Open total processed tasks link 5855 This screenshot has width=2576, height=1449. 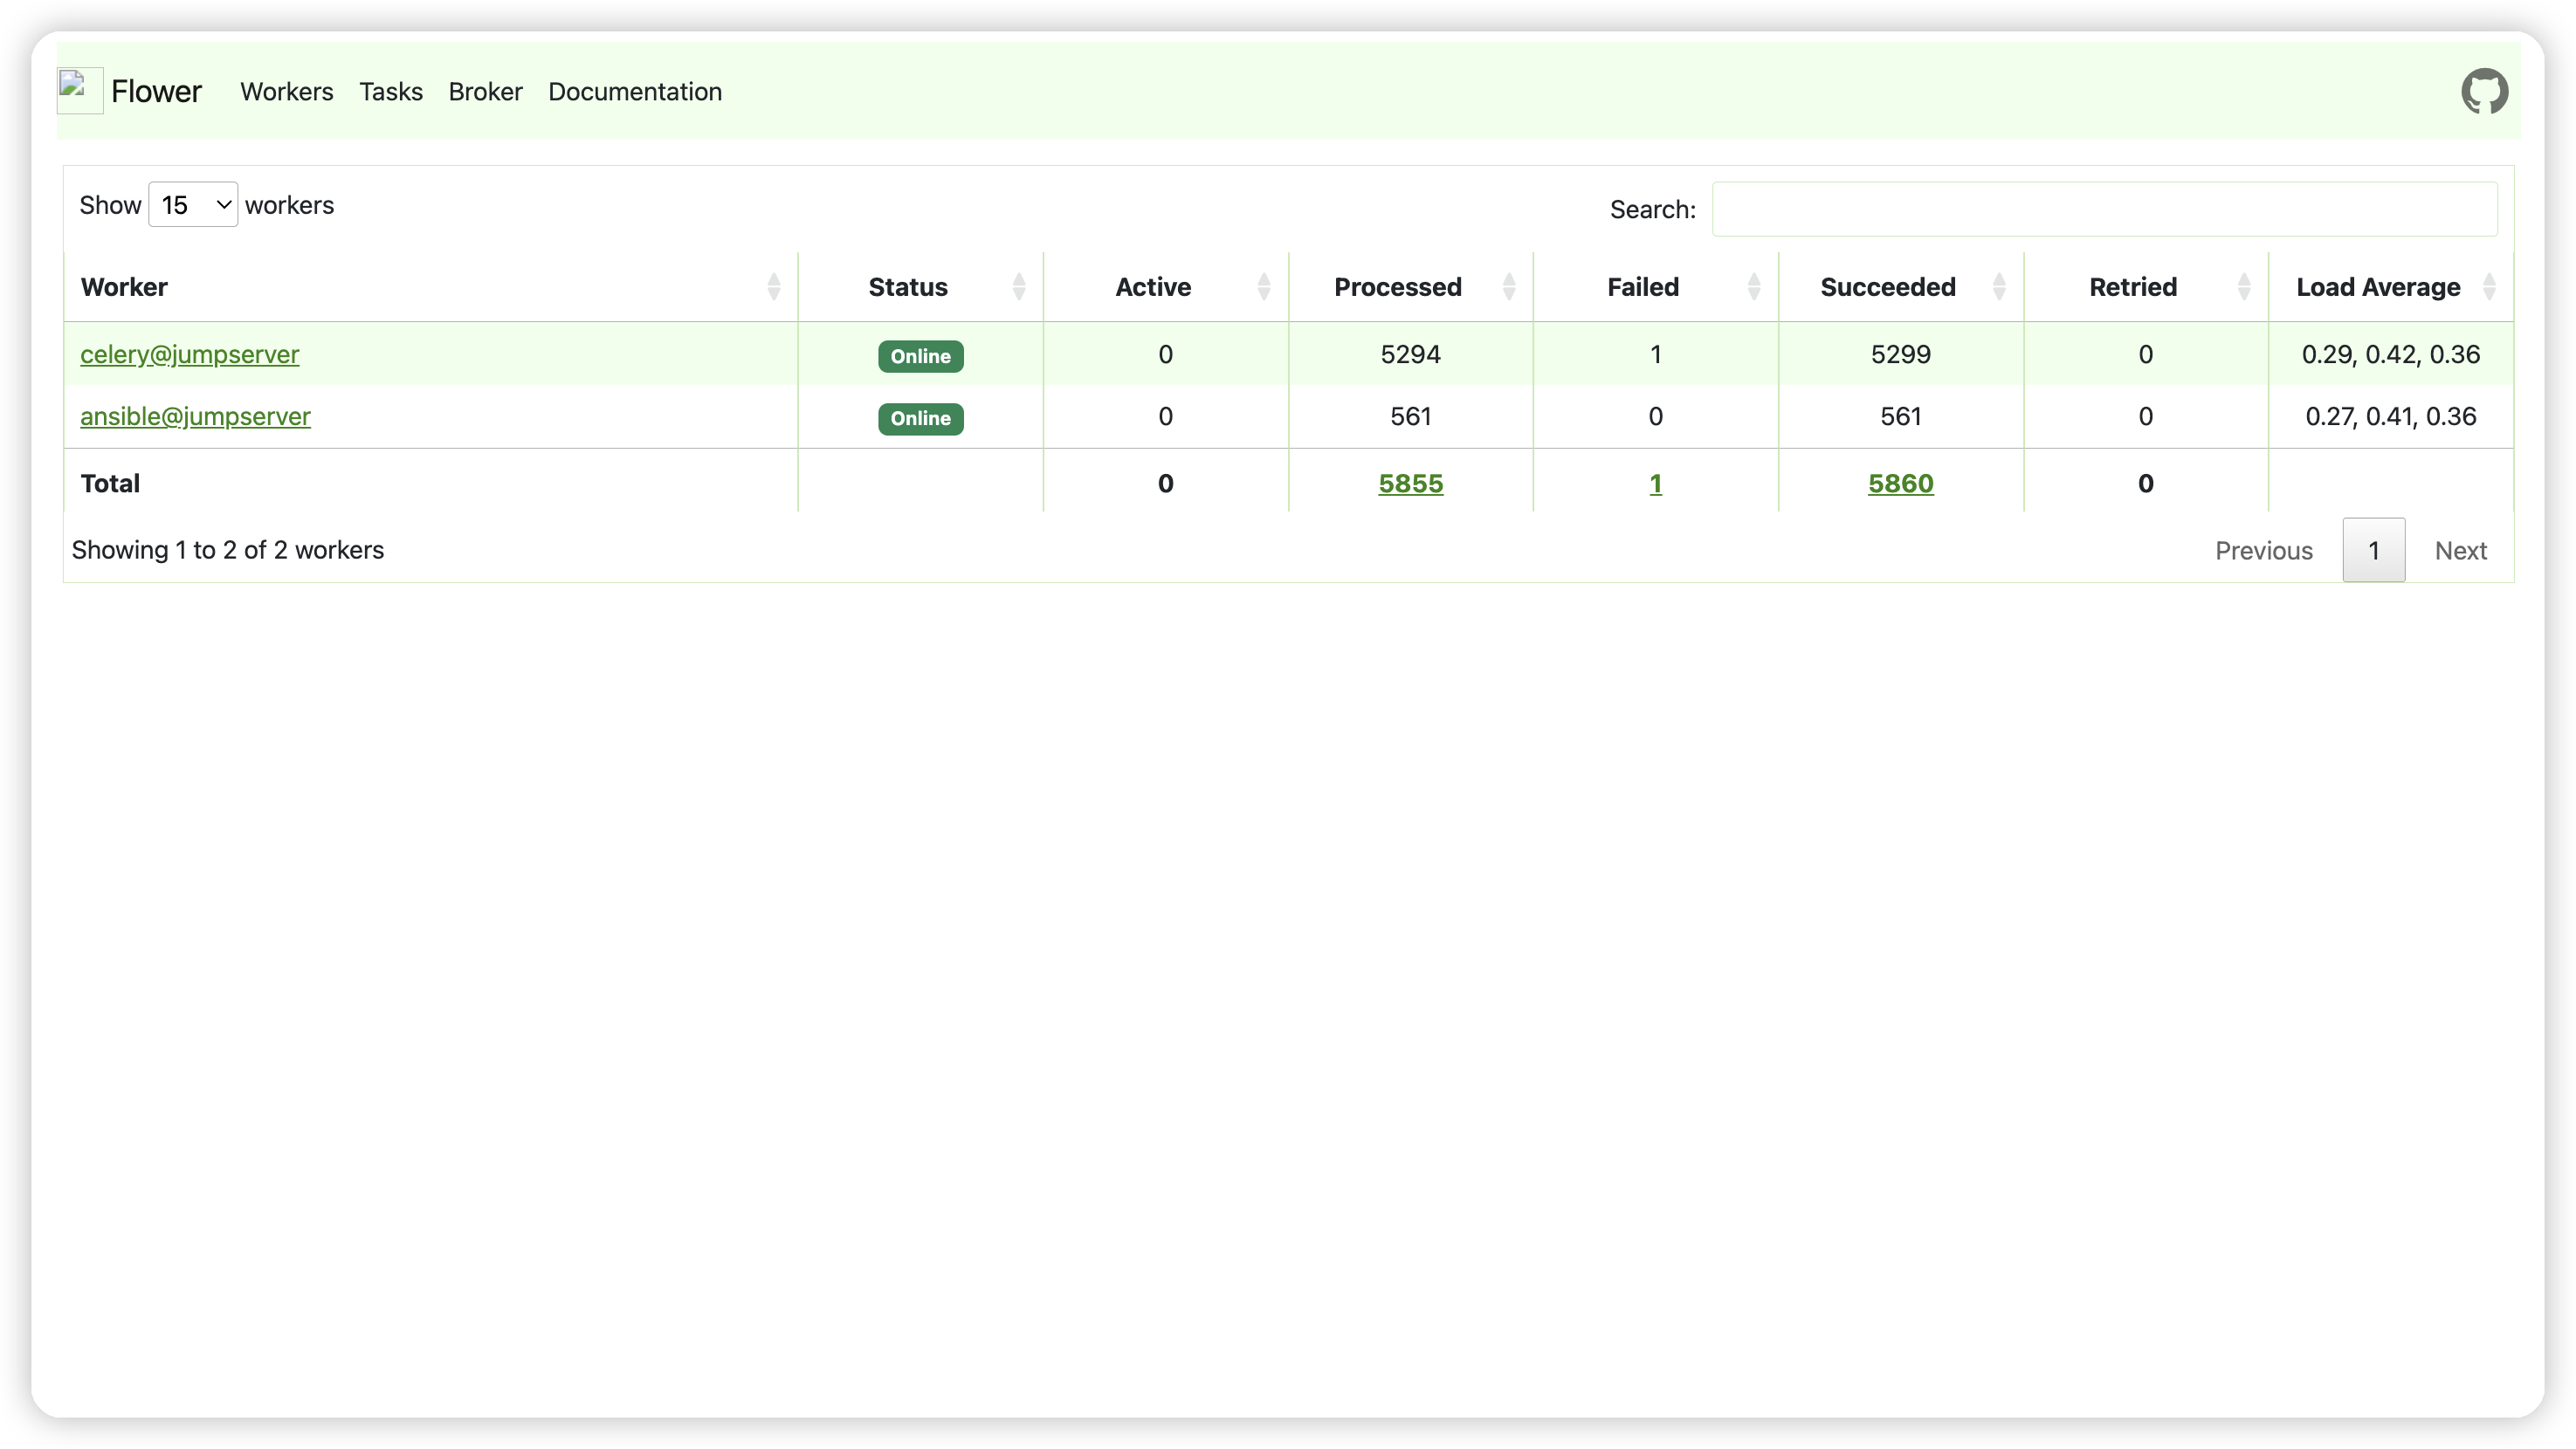(1410, 484)
